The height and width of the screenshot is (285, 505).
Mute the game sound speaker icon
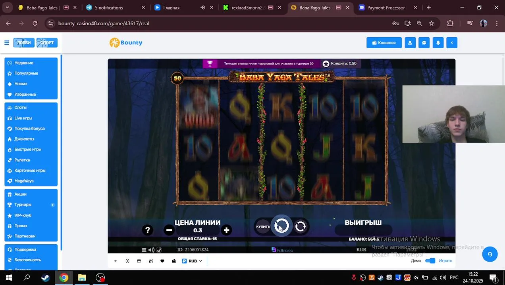151,250
